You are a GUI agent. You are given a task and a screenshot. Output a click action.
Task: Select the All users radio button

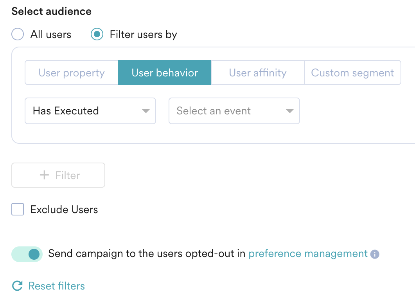pyautogui.click(x=17, y=34)
